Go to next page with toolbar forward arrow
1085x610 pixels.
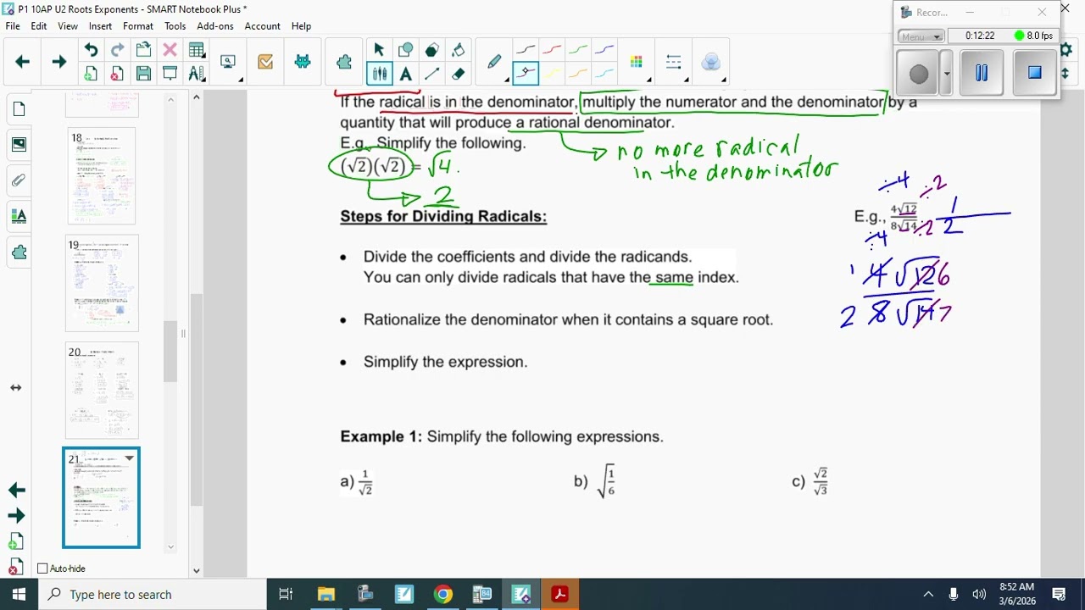tap(59, 61)
